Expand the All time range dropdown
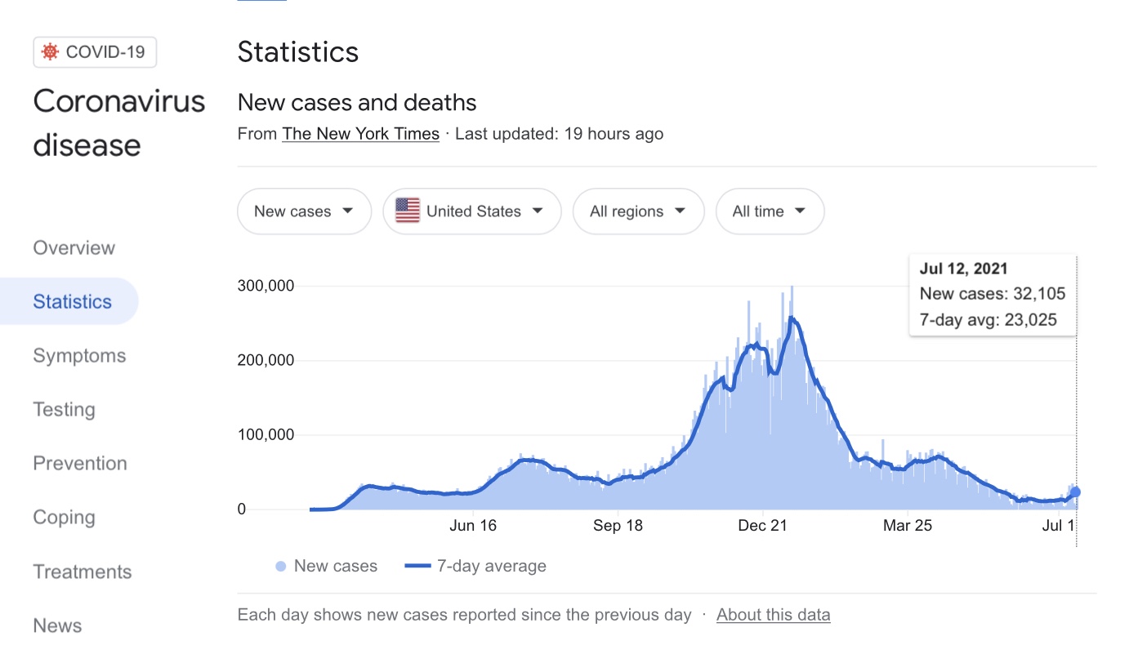This screenshot has width=1138, height=654. pyautogui.click(x=770, y=211)
